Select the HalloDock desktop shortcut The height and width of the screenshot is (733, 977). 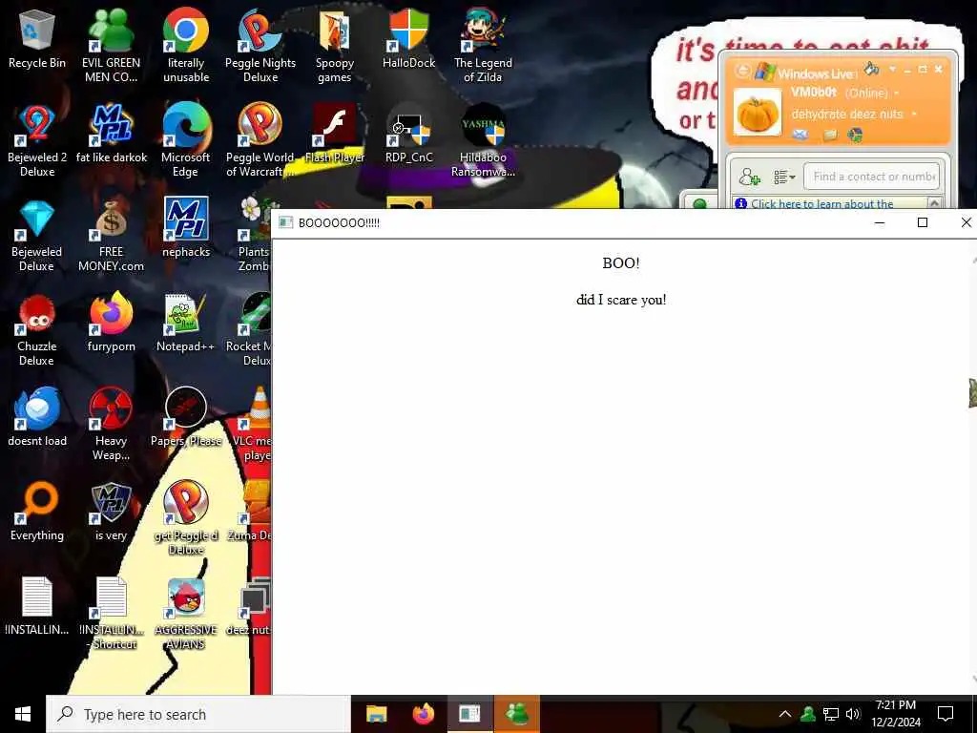(x=408, y=38)
